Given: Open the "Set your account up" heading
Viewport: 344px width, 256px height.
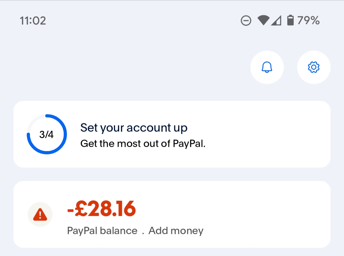Looking at the screenshot, I should (x=134, y=128).
